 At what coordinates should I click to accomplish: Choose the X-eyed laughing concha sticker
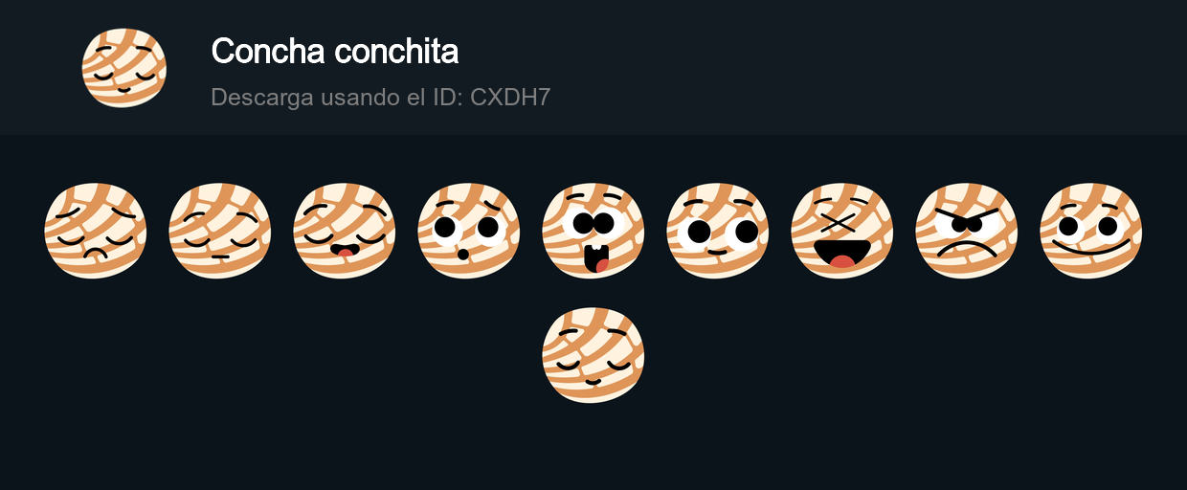tap(842, 231)
